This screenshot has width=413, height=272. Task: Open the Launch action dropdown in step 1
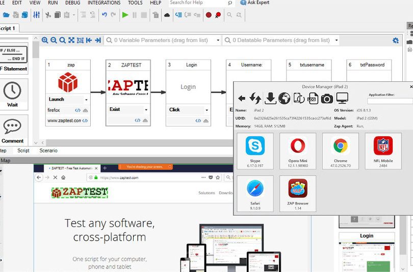(x=86, y=100)
